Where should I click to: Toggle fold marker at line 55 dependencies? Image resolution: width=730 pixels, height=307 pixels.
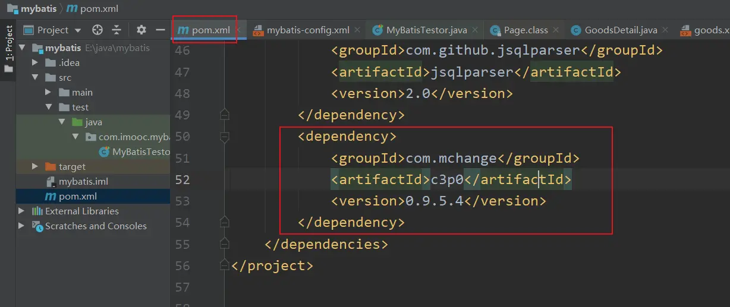point(224,244)
